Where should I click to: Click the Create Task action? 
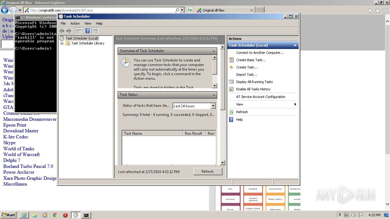click(246, 67)
